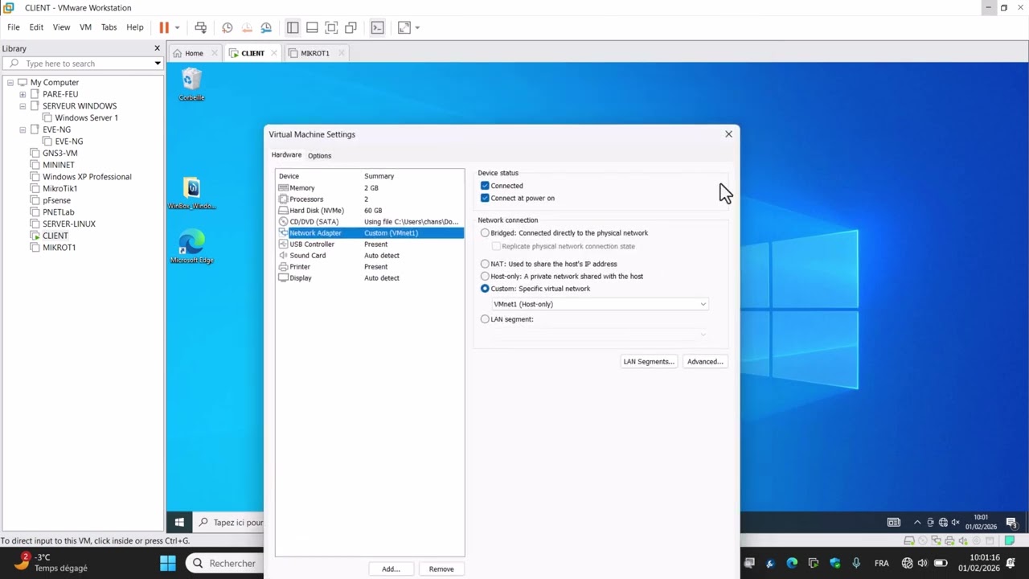Screen dimensions: 1029x579
Task: Click the host Rechercher search box
Action: (223, 563)
